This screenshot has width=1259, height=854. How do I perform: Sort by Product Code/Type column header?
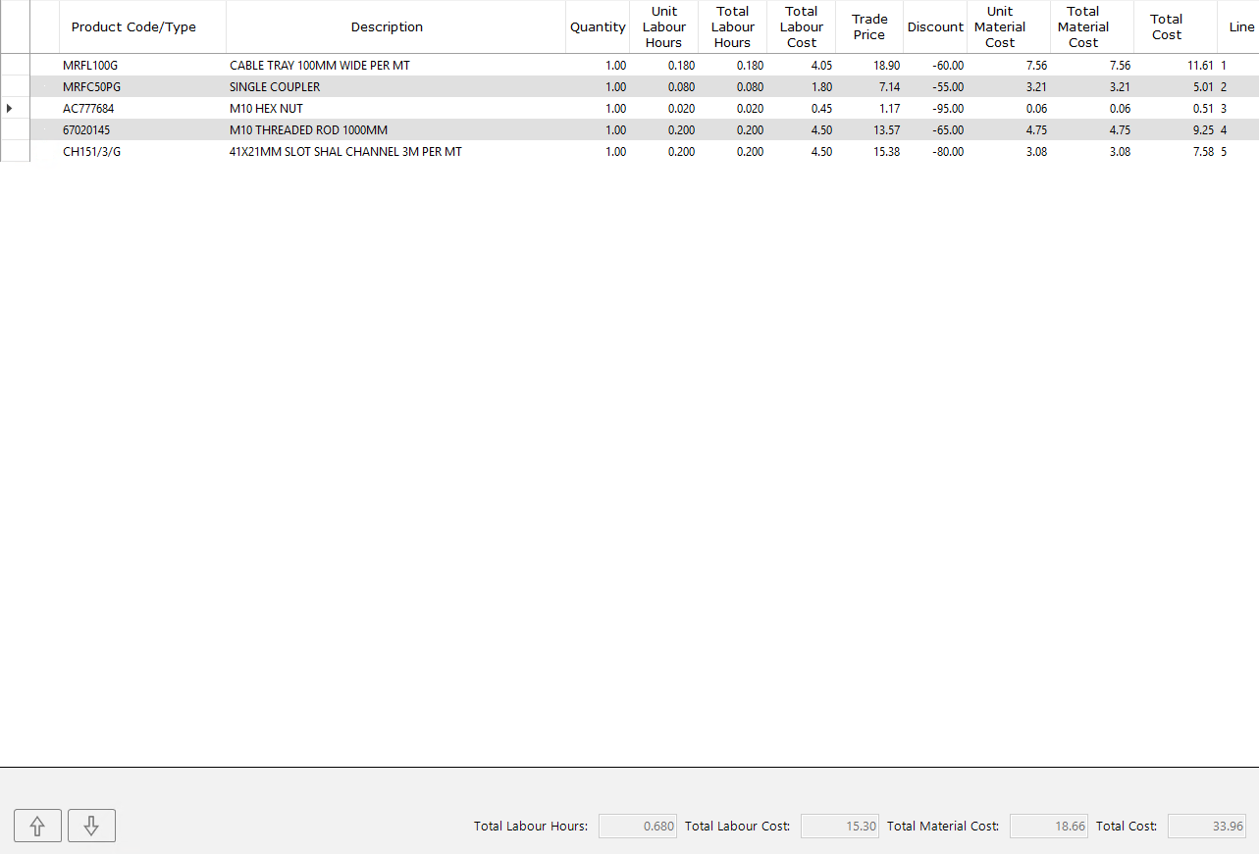[x=133, y=27]
